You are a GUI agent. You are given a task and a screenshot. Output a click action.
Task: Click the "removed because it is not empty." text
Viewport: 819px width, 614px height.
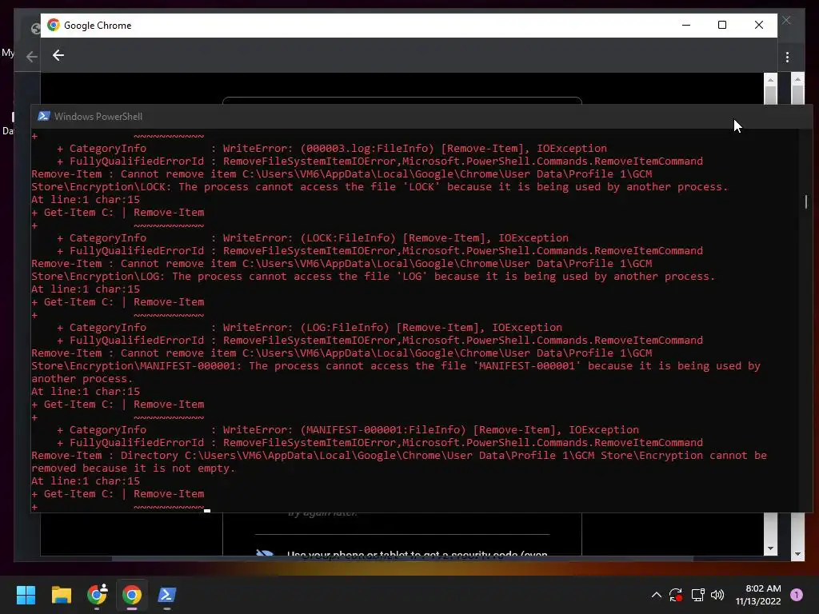[134, 468]
